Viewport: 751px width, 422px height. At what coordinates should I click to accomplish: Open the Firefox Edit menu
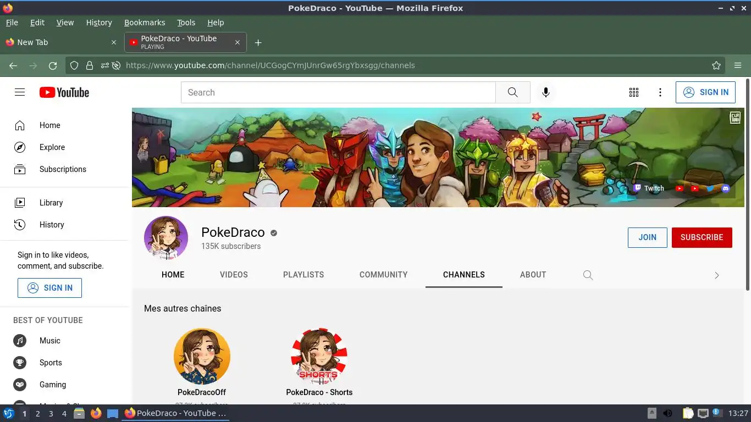click(37, 23)
